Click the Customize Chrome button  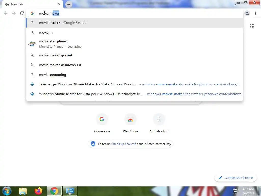point(236,178)
